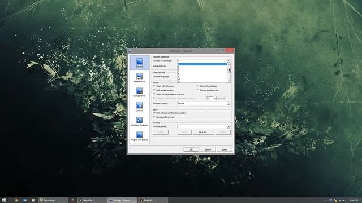362x203 pixels.
Task: Open the Switching Desktops category
Action: click(x=140, y=122)
